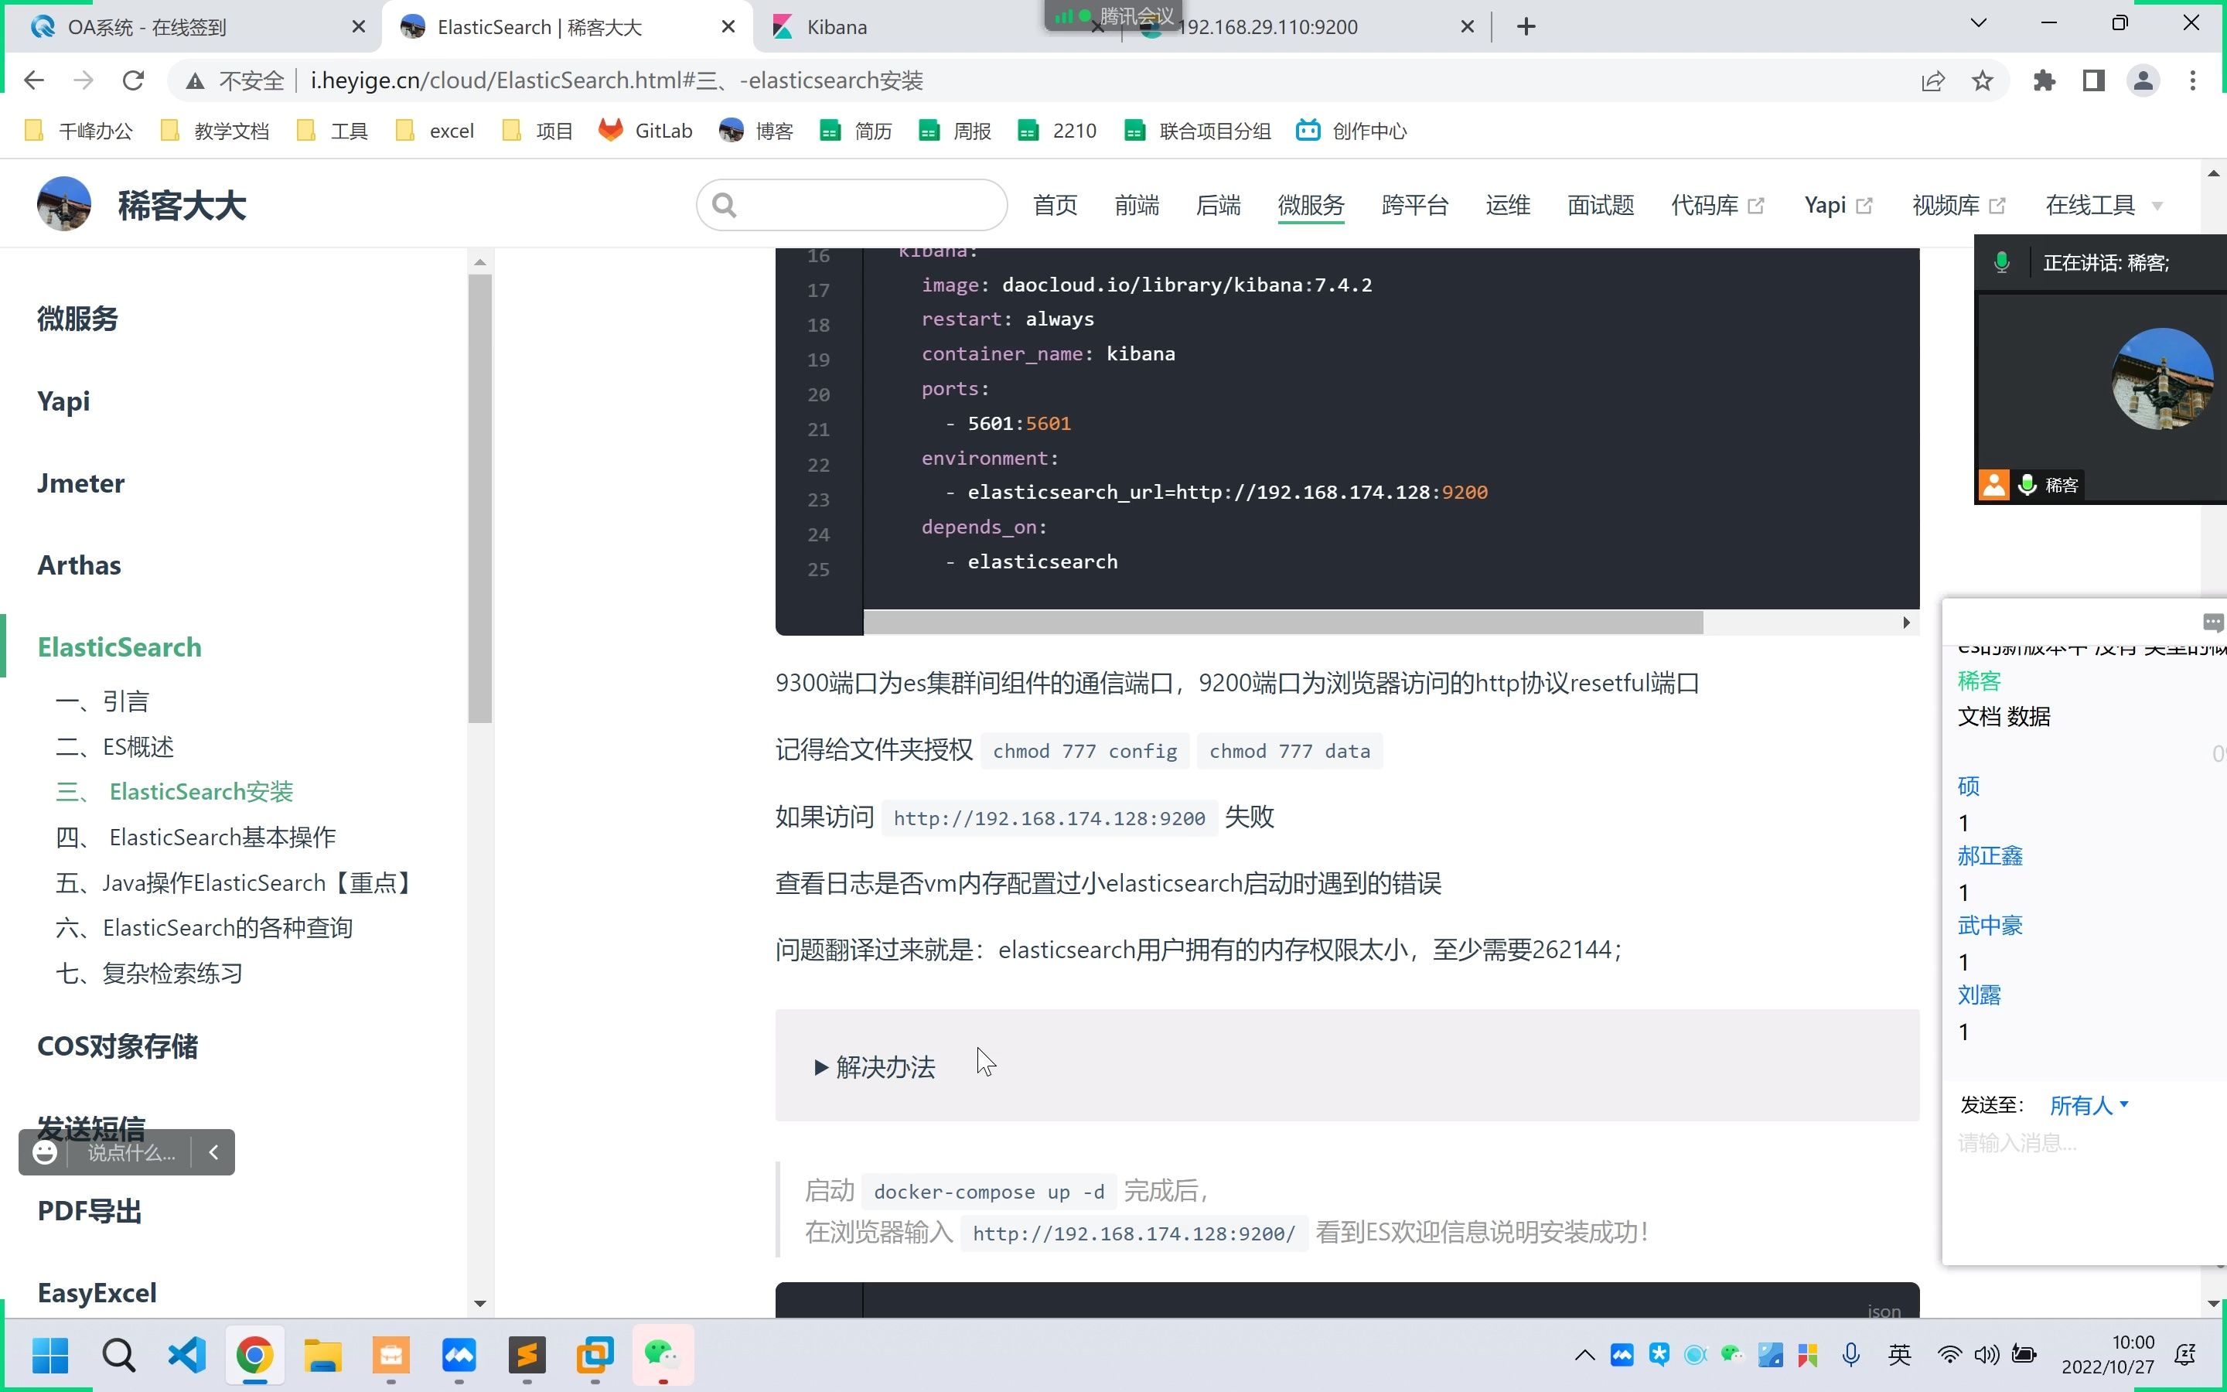Image resolution: width=2227 pixels, height=1392 pixels.
Task: Toggle the browser side panel icon
Action: 2093,81
